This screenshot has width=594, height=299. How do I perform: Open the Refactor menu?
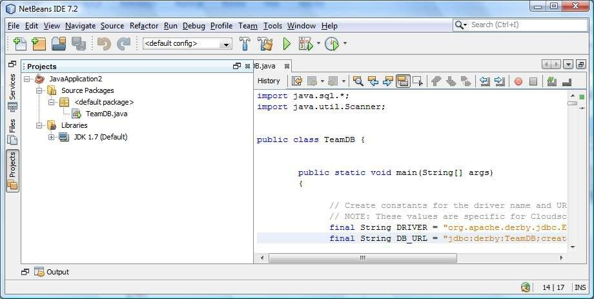143,26
